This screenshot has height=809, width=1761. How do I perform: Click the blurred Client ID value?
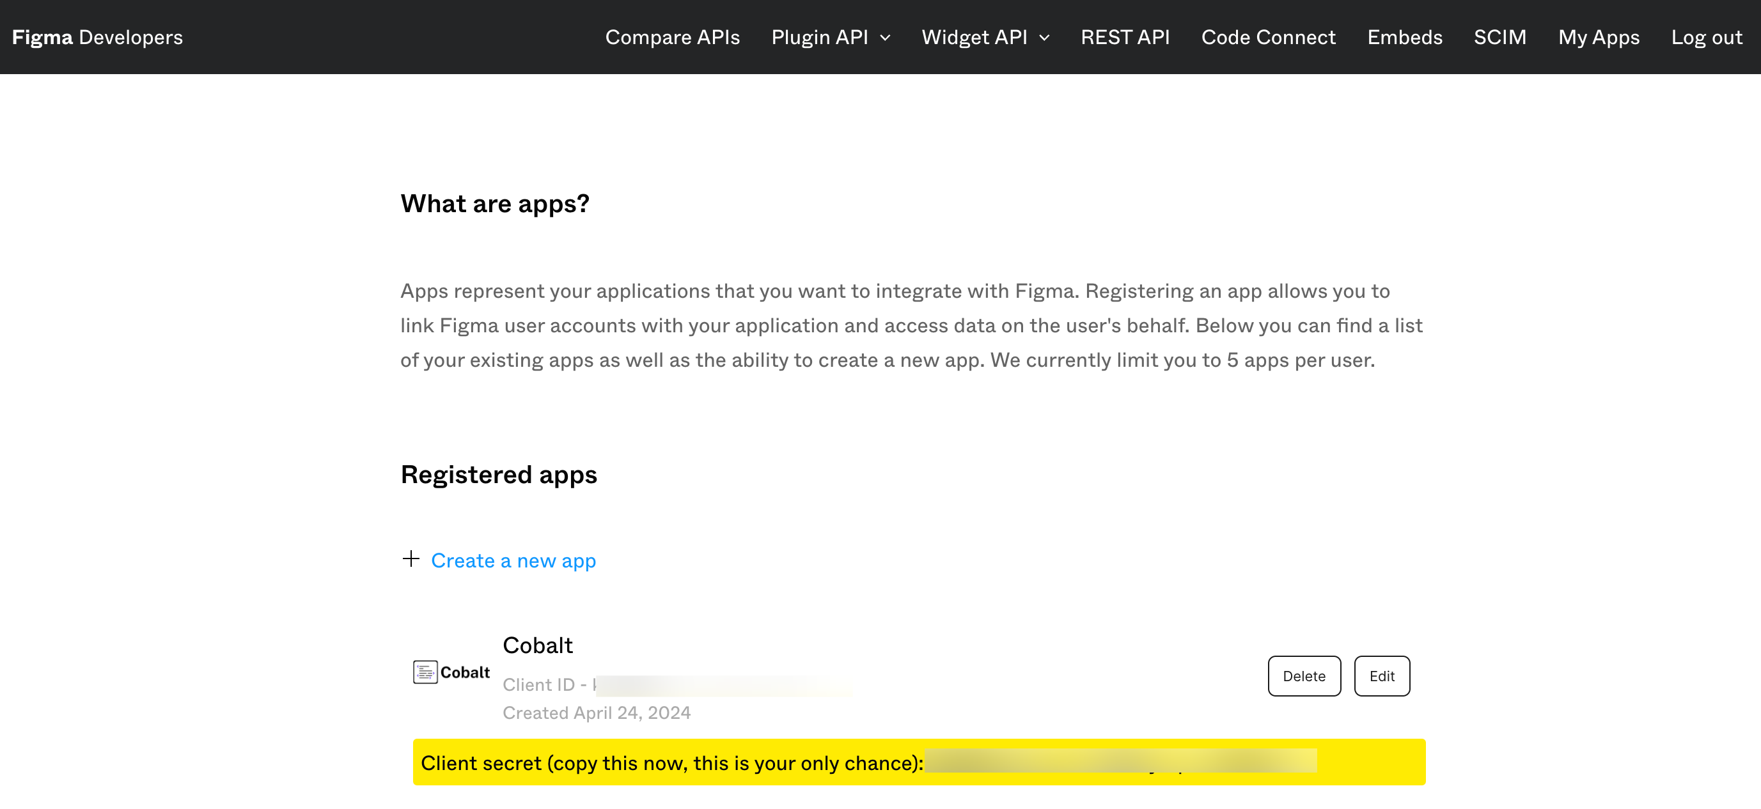point(723,684)
